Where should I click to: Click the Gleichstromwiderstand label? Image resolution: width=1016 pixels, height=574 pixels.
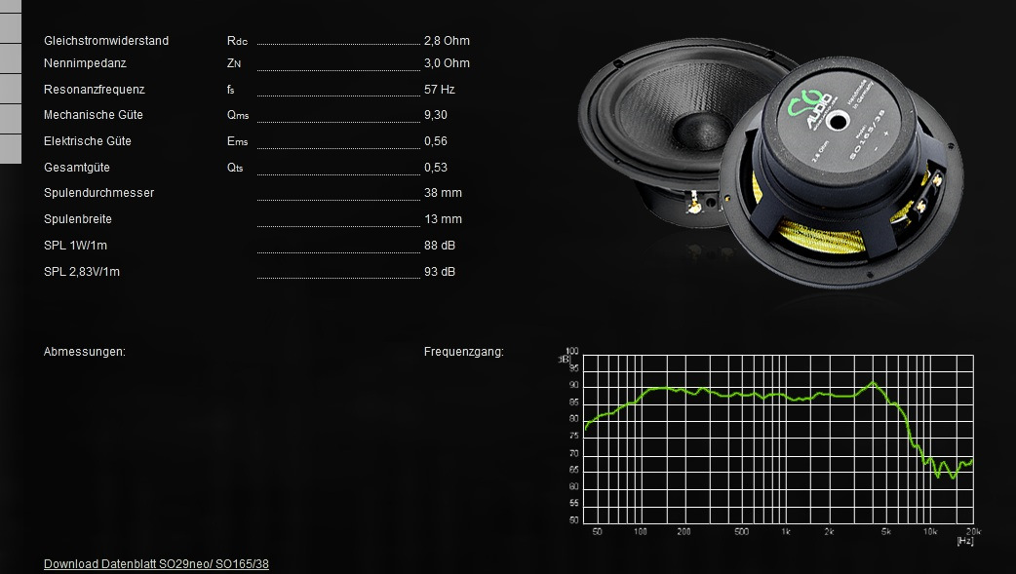point(106,41)
